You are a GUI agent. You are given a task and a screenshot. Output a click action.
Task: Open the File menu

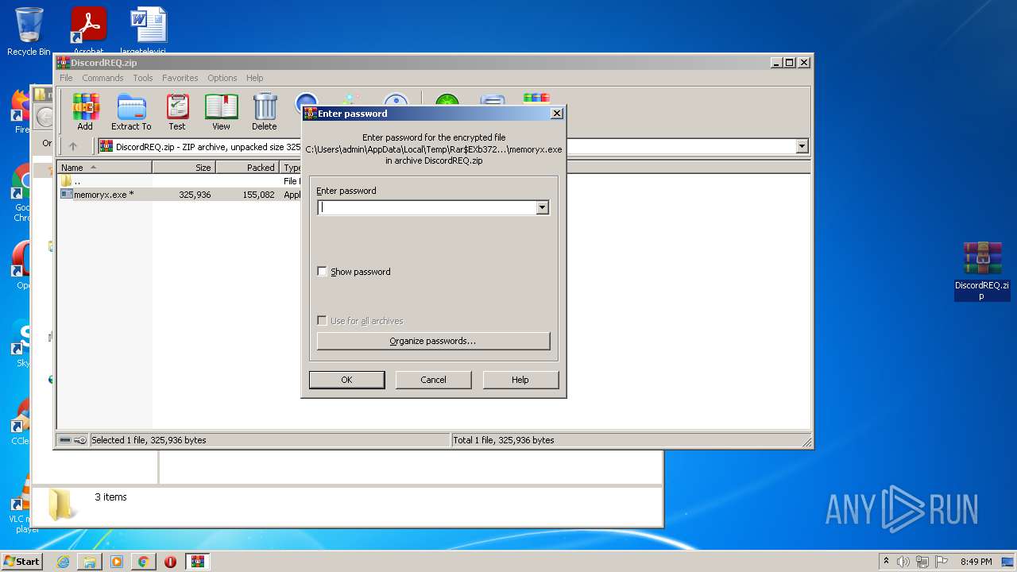66,78
